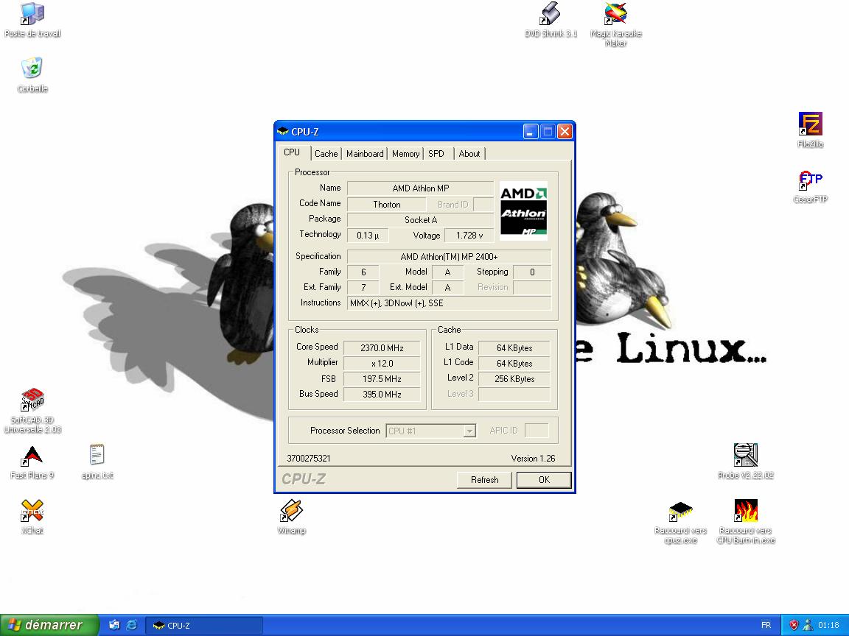
Task: Click Specification AMD Athlon(TM) MP 2400+
Action: tap(449, 256)
